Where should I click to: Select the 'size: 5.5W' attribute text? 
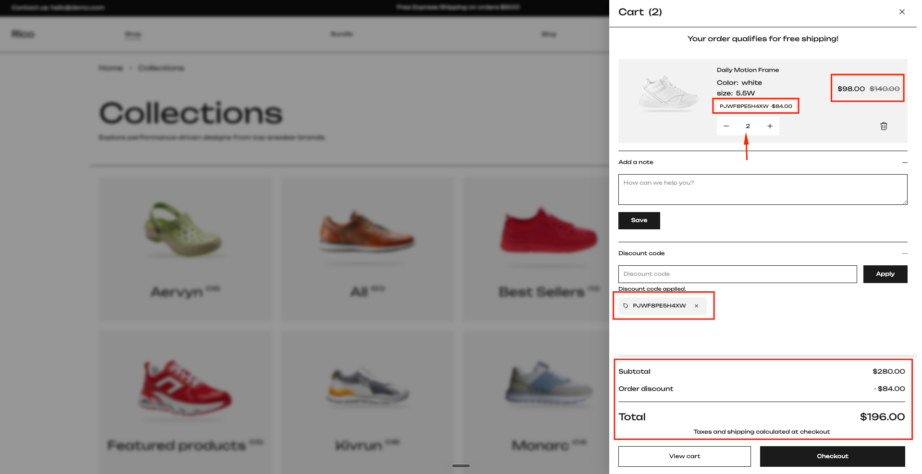736,93
